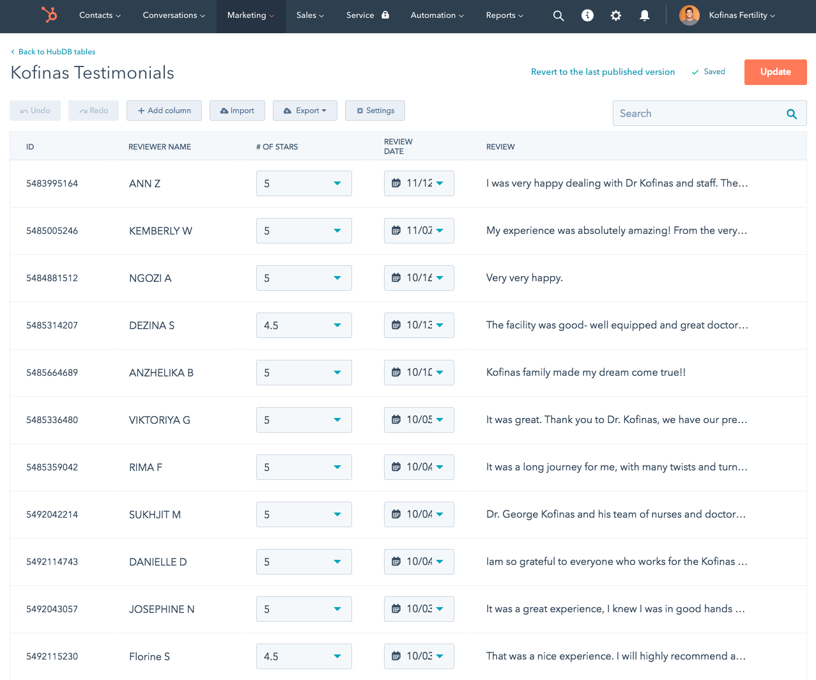
Task: Click ID cell 5485005246
Action: (52, 231)
